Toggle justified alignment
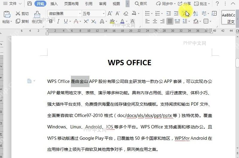Image resolution: width=239 pixels, height=158 pixels. pos(170,21)
